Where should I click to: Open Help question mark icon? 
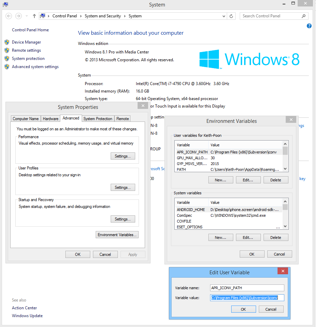click(x=309, y=26)
